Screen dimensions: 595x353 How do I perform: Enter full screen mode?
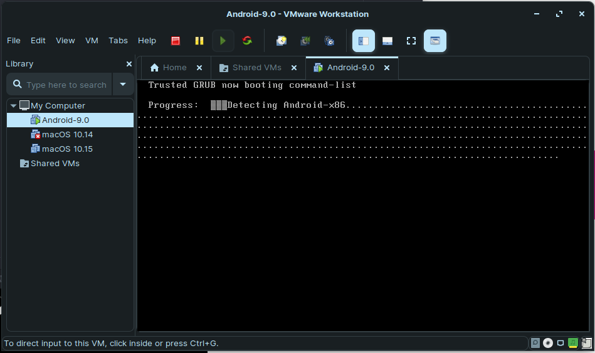[x=411, y=41]
